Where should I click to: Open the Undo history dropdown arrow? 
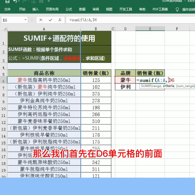tap(19, 1)
